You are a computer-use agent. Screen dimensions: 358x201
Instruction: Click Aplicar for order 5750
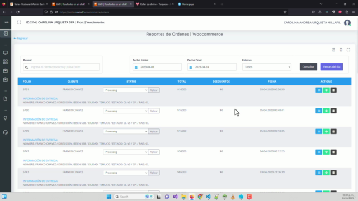[x=154, y=111]
